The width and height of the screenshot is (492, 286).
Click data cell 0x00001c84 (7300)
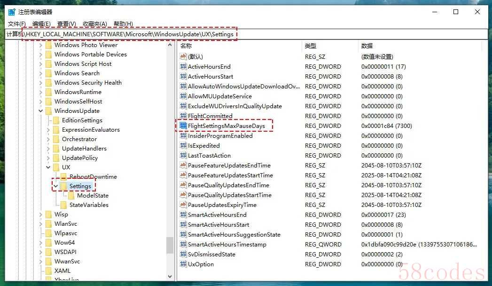tap(387, 126)
